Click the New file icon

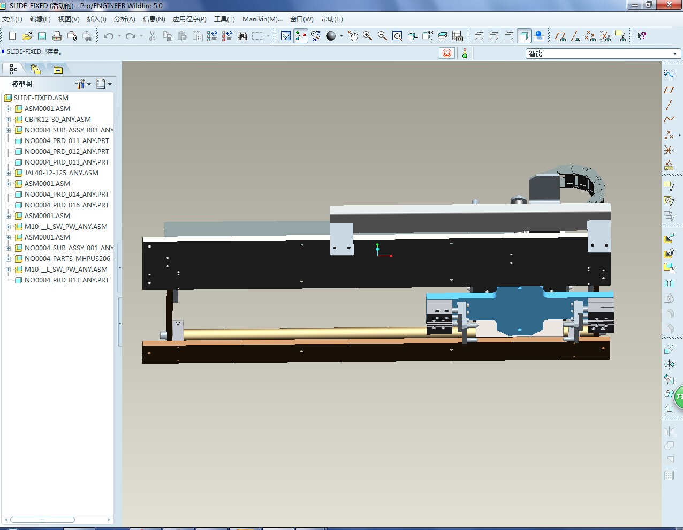(12, 36)
